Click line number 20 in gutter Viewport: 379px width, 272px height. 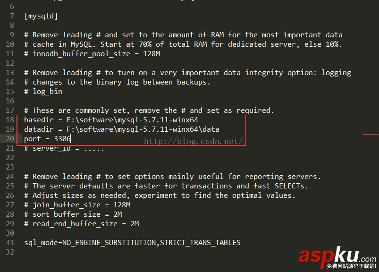10,138
